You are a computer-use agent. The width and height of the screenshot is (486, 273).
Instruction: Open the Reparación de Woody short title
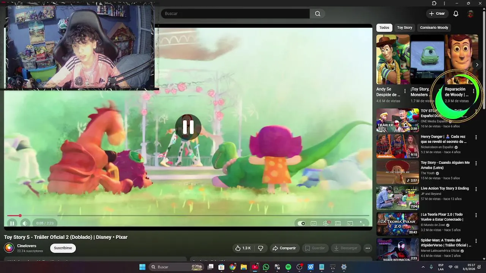pyautogui.click(x=457, y=92)
